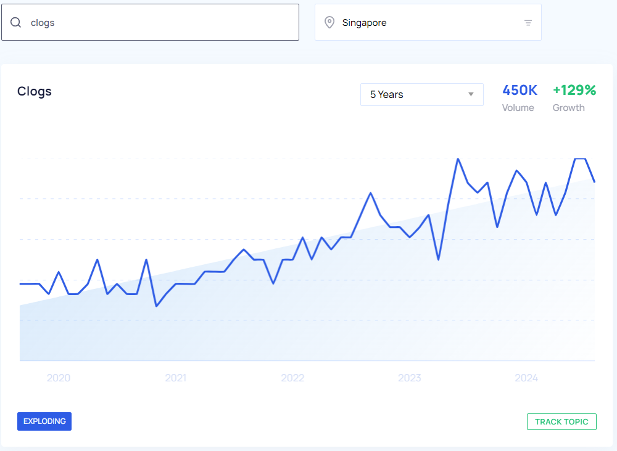Image resolution: width=617 pixels, height=451 pixels.
Task: Expand the Singapore location dropdown
Action: 428,23
